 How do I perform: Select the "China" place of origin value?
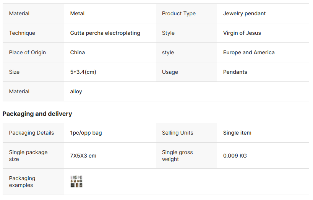click(x=78, y=52)
